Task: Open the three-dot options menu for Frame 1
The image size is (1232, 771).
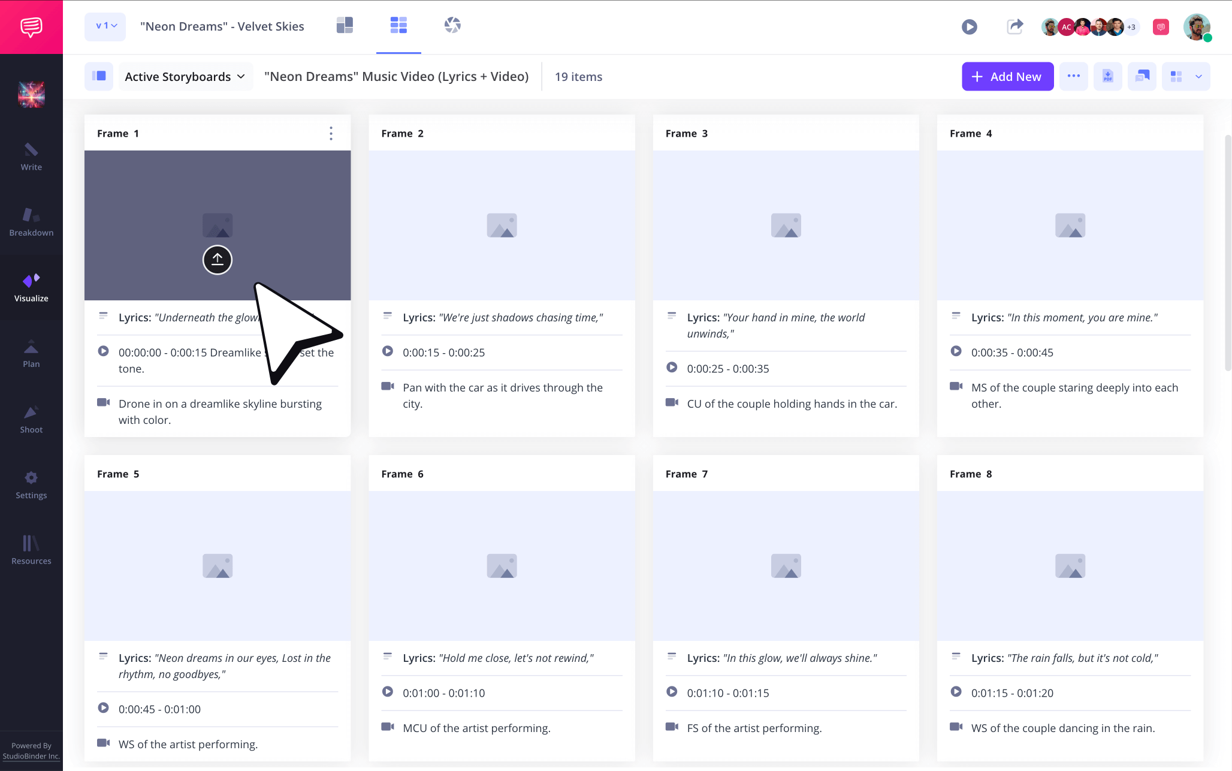Action: tap(331, 133)
